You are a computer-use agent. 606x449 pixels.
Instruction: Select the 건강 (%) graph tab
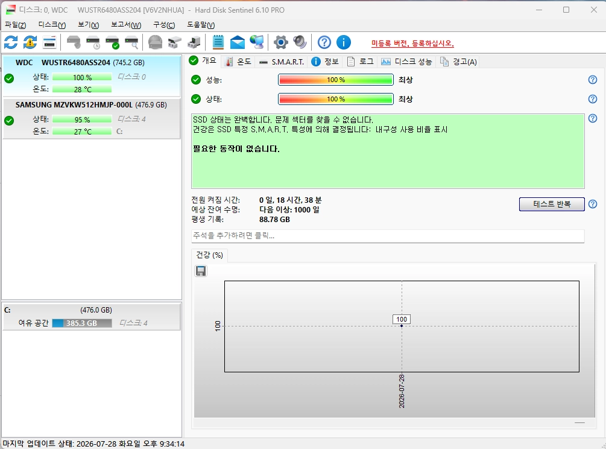(x=209, y=255)
